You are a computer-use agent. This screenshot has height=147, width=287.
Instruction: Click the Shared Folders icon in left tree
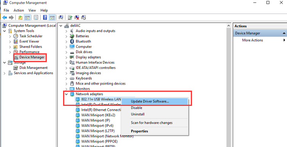[x=16, y=47]
